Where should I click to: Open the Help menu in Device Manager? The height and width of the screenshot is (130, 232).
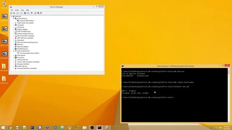click(28, 10)
